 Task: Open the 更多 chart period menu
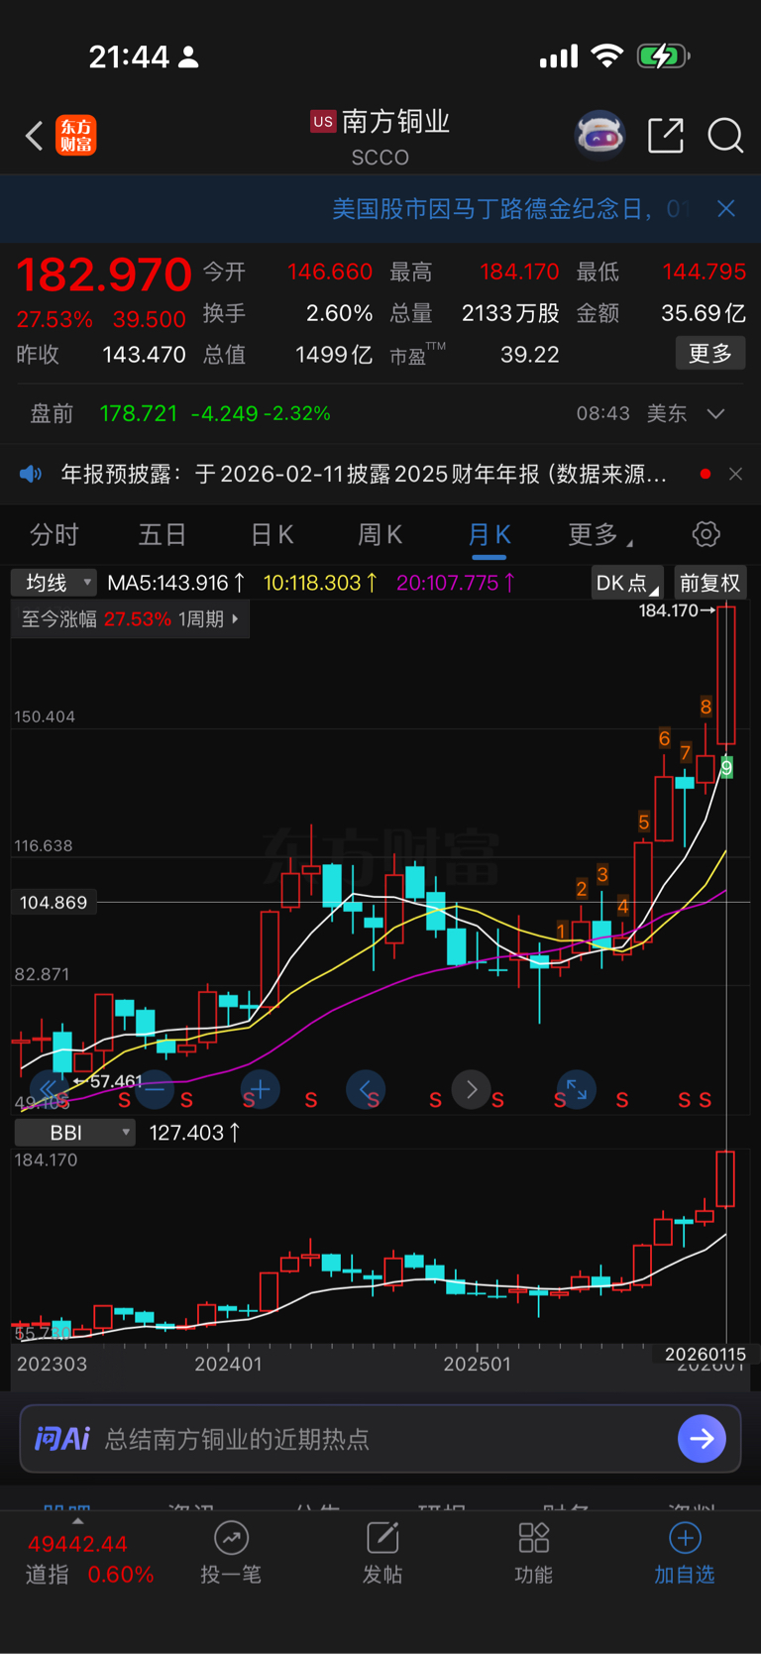tap(599, 535)
